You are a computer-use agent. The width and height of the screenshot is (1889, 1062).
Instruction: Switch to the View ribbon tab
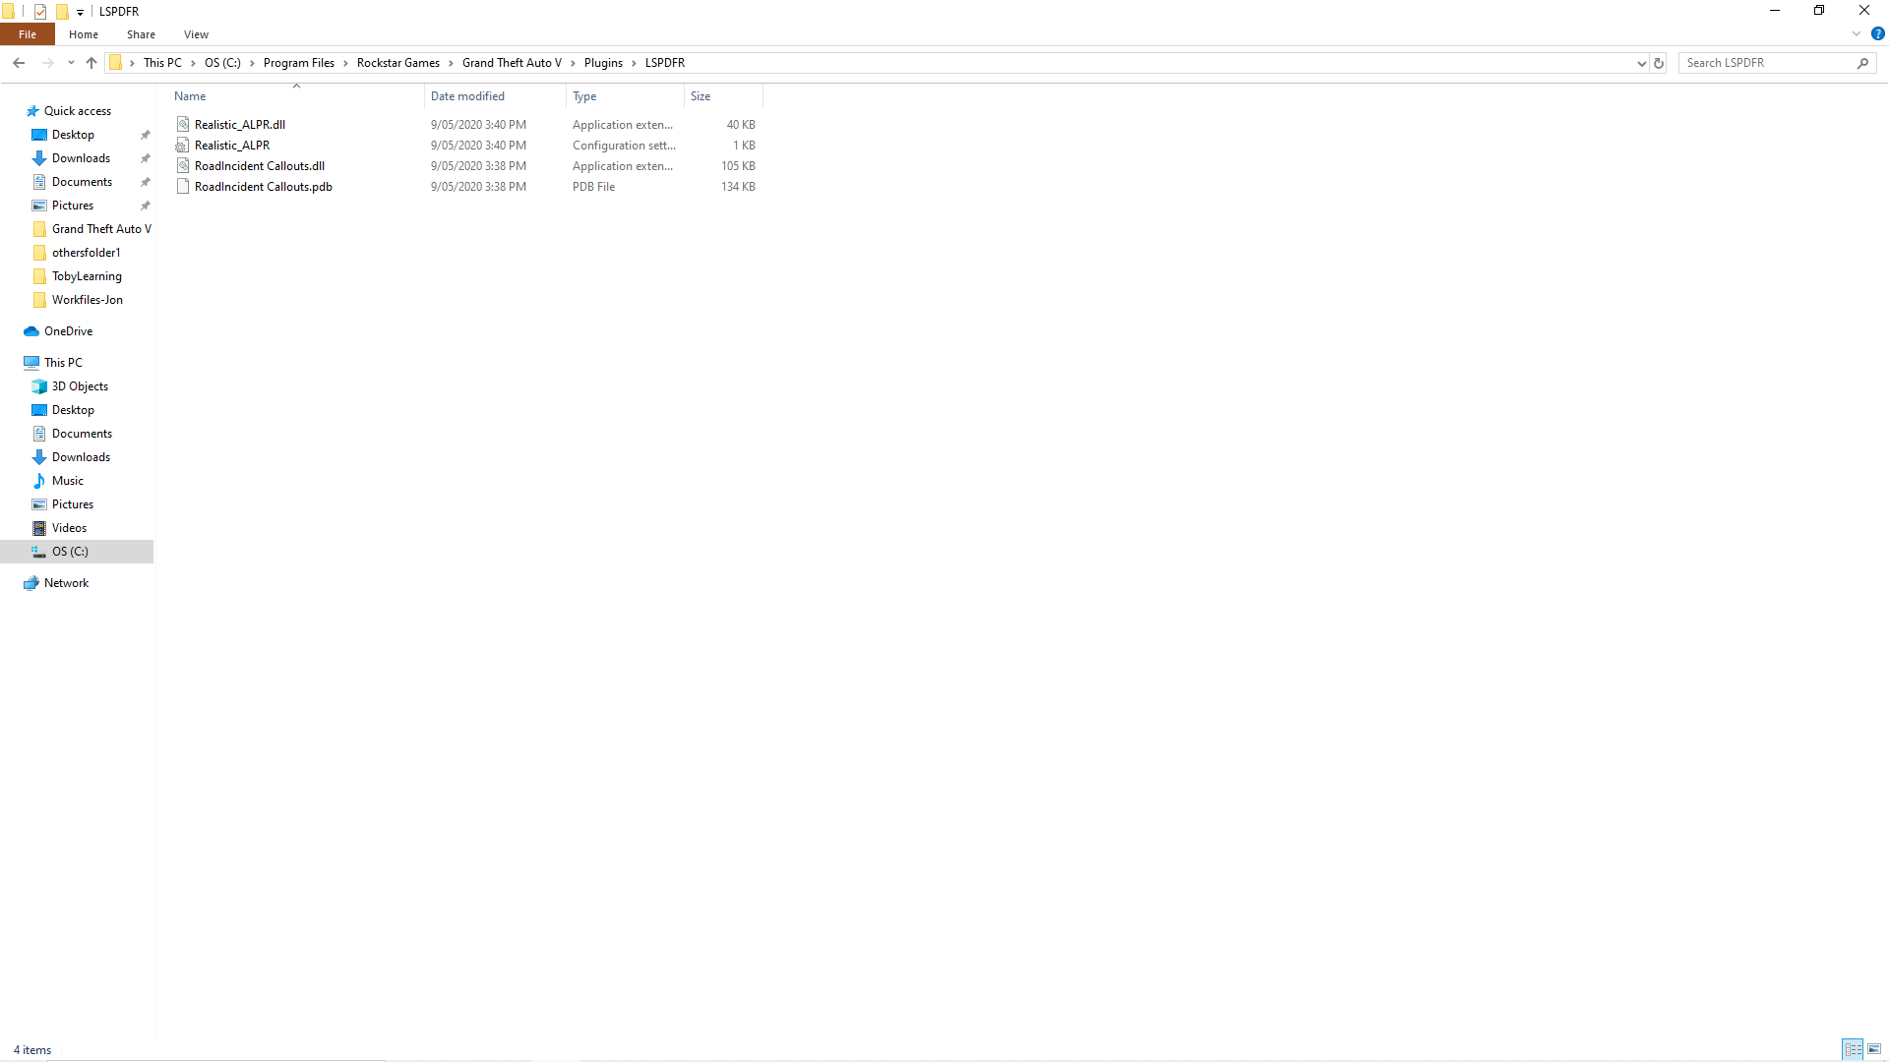tap(196, 34)
